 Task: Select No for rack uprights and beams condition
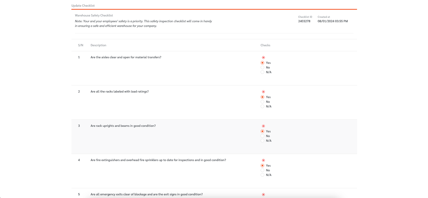[262, 136]
